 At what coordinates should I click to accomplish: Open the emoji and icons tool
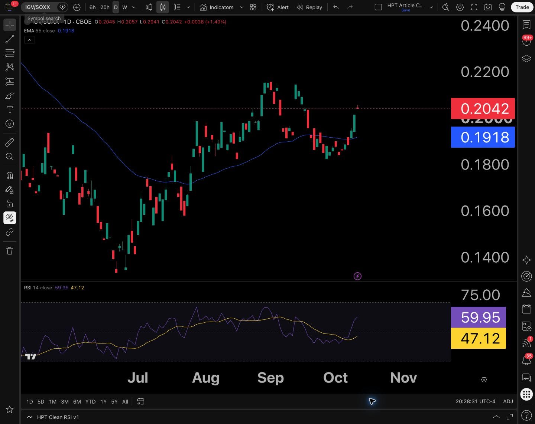[x=10, y=124]
